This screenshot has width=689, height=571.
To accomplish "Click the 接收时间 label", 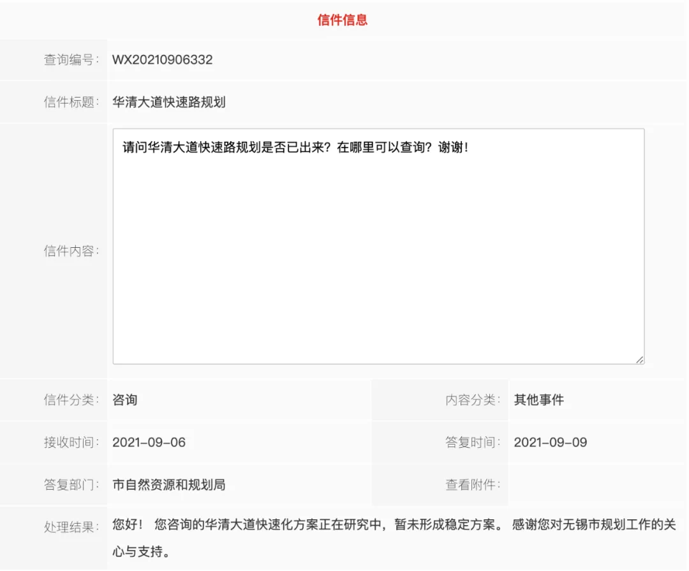I will (x=71, y=442).
